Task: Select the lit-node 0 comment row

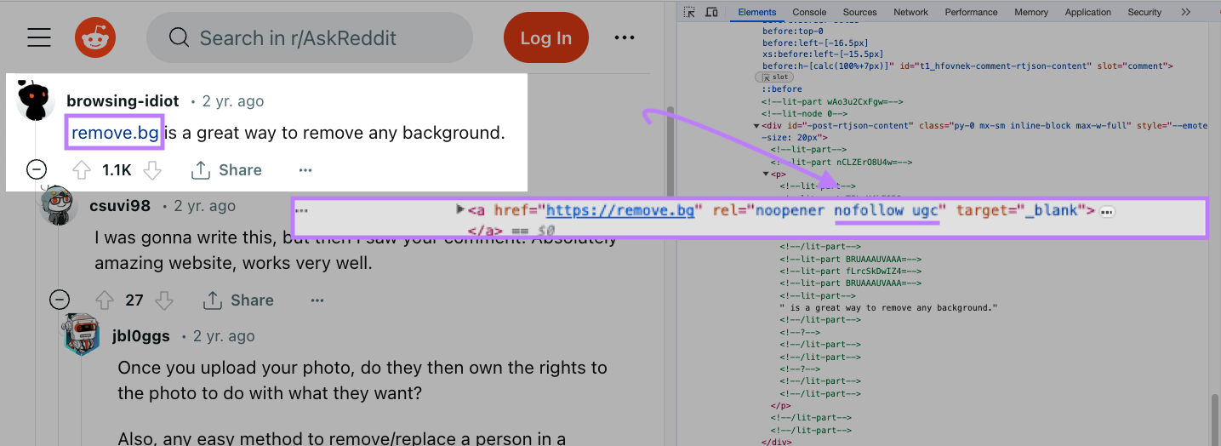Action: (x=804, y=113)
